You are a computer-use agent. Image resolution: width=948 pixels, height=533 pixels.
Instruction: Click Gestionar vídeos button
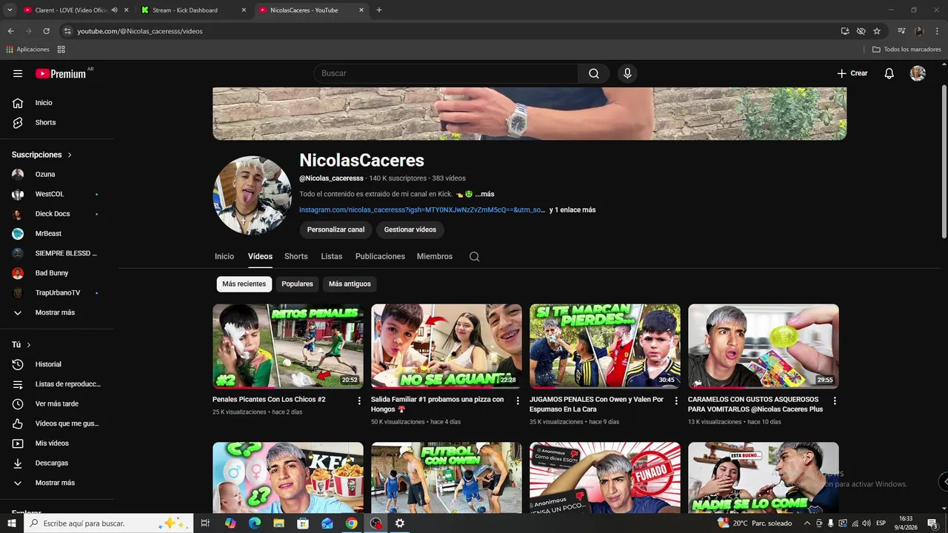coord(410,229)
